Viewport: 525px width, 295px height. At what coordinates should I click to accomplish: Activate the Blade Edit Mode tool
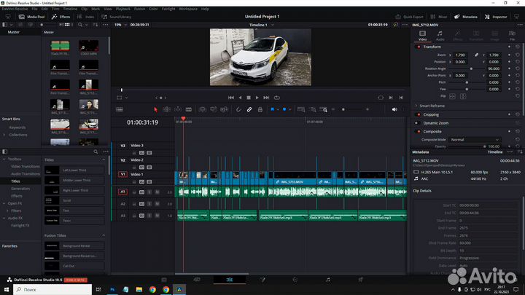[x=189, y=109]
